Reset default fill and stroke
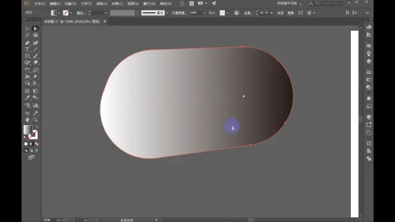 click(x=25, y=138)
